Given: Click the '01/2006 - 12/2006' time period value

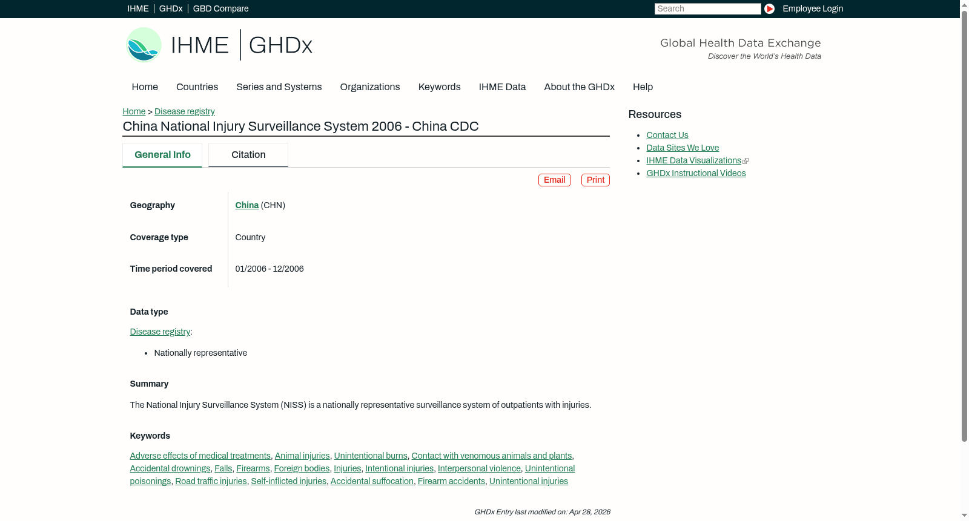Looking at the screenshot, I should coord(270,269).
